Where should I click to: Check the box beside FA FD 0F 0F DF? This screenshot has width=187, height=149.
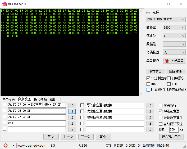pyautogui.click(x=4, y=116)
